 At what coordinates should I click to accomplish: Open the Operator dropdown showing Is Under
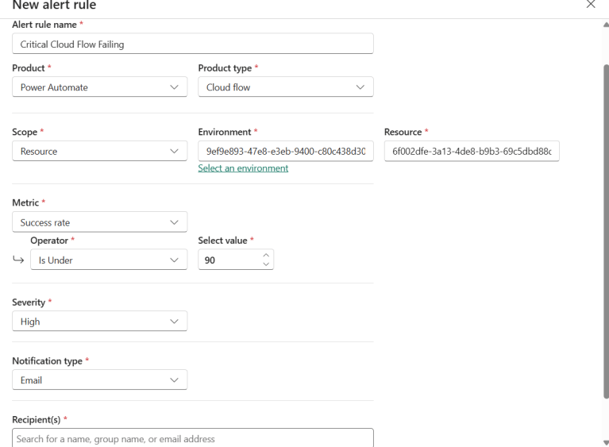point(109,260)
